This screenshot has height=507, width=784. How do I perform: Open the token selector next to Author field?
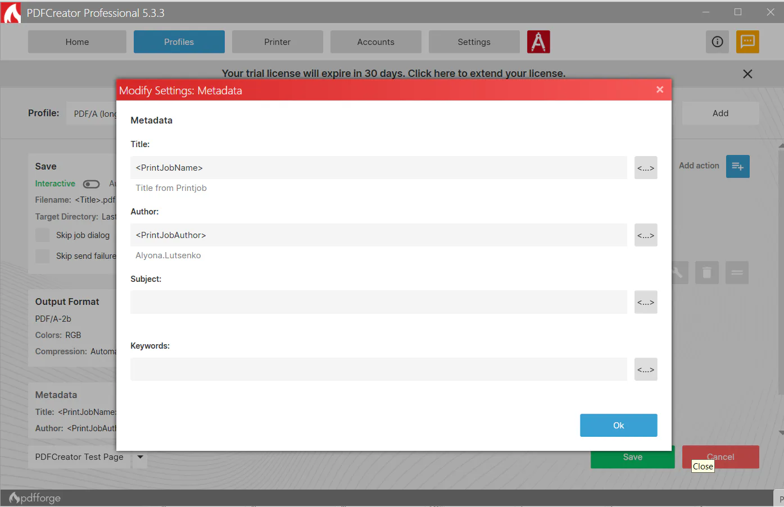coord(646,235)
